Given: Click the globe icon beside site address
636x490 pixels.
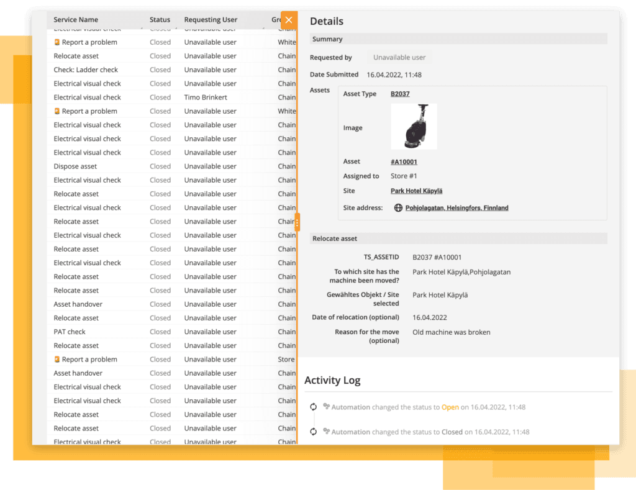Looking at the screenshot, I should (x=398, y=207).
